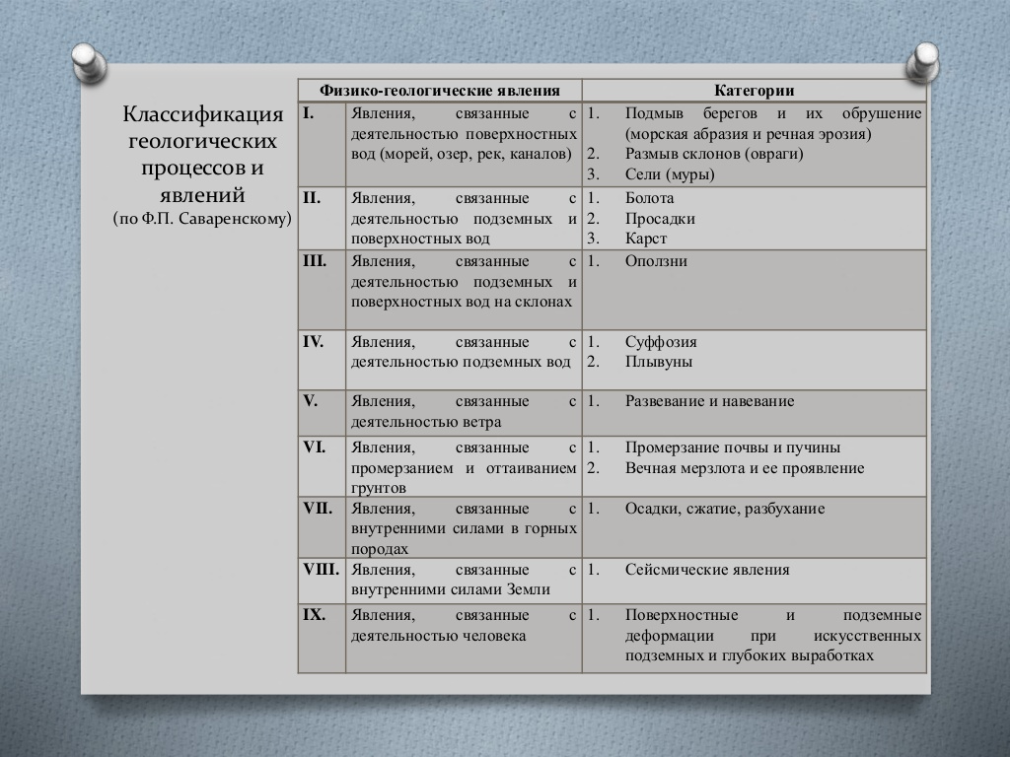Click 'Развевание и навевание'
Image resolution: width=1010 pixels, height=757 pixels.
(x=709, y=401)
